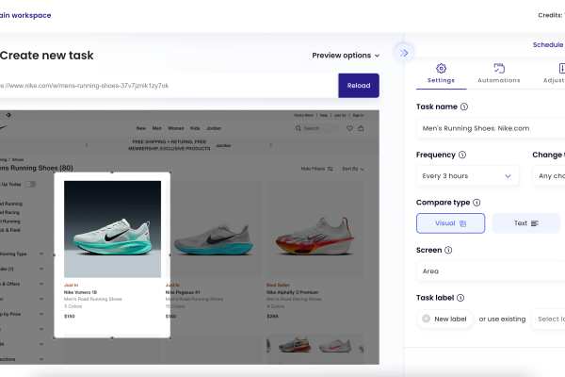
Task: Open the Schedule link
Action: tap(548, 44)
